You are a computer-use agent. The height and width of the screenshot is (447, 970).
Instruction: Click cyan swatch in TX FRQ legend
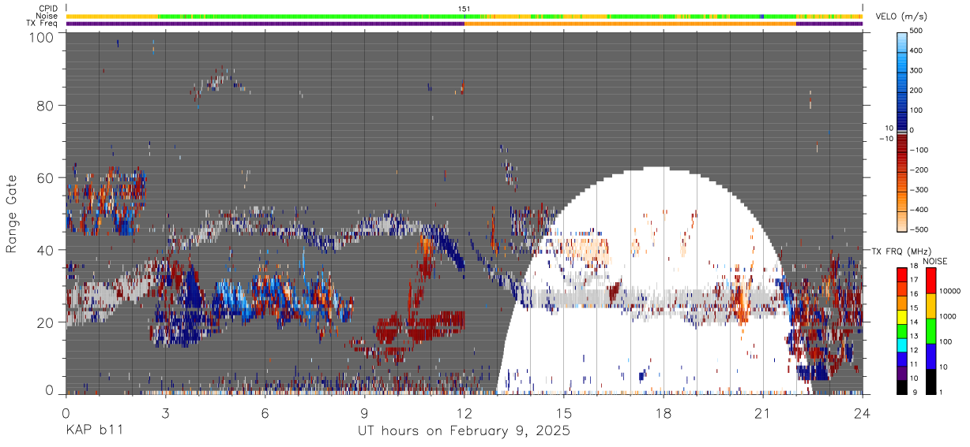(x=902, y=344)
